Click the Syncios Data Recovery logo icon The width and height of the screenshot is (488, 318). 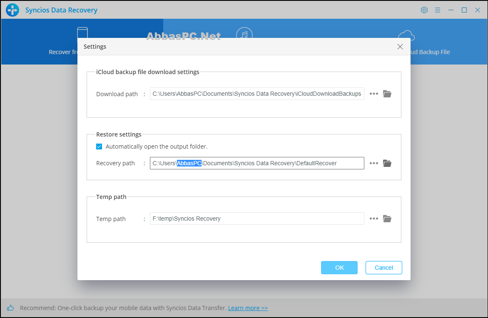click(x=12, y=10)
